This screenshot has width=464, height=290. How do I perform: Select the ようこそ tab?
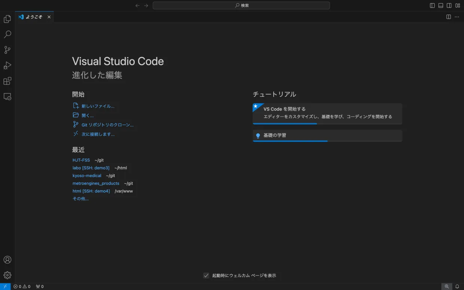pos(34,17)
